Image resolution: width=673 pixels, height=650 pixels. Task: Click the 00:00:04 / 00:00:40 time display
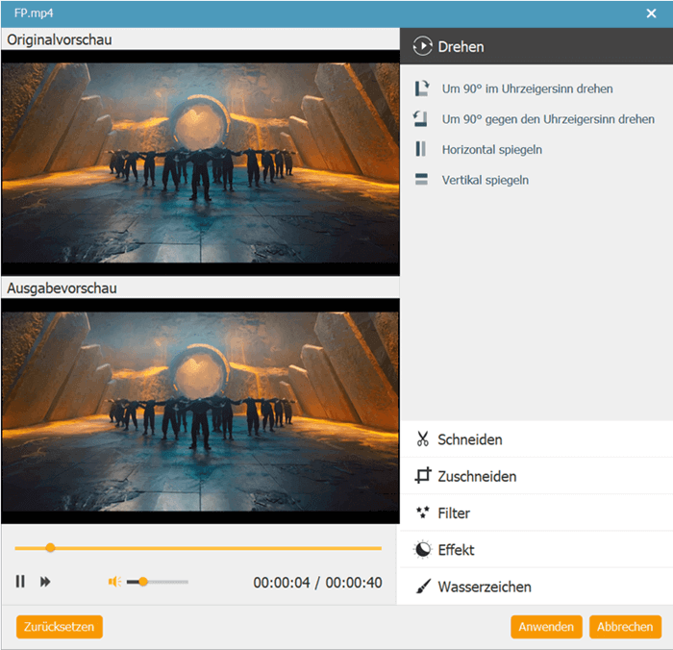[x=317, y=582]
